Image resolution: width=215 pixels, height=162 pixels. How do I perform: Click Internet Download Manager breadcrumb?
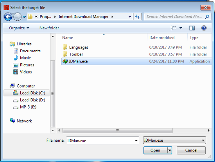coord(83,17)
